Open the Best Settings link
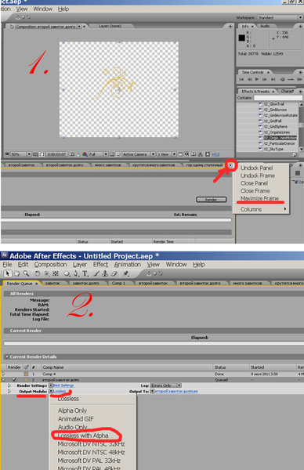This screenshot has width=304, height=470. pos(63,385)
